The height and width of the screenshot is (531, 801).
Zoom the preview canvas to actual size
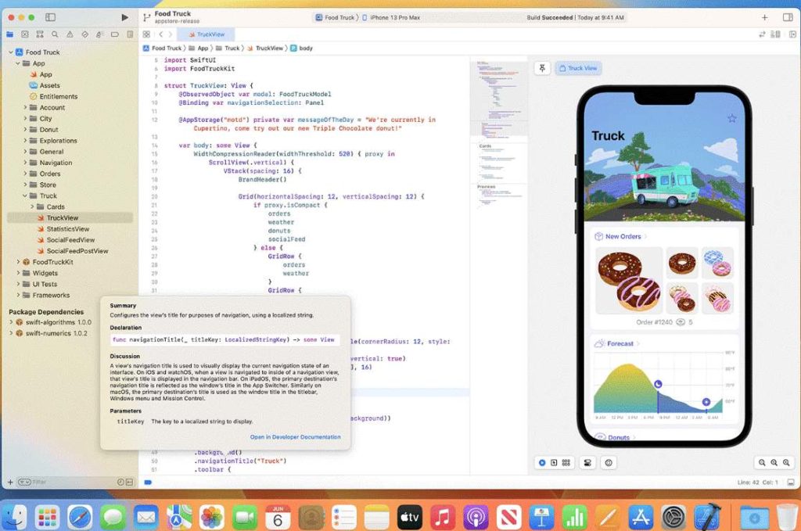pyautogui.click(x=774, y=463)
